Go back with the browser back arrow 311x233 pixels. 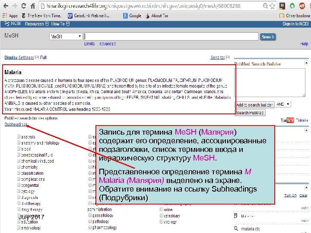[x=6, y=6]
